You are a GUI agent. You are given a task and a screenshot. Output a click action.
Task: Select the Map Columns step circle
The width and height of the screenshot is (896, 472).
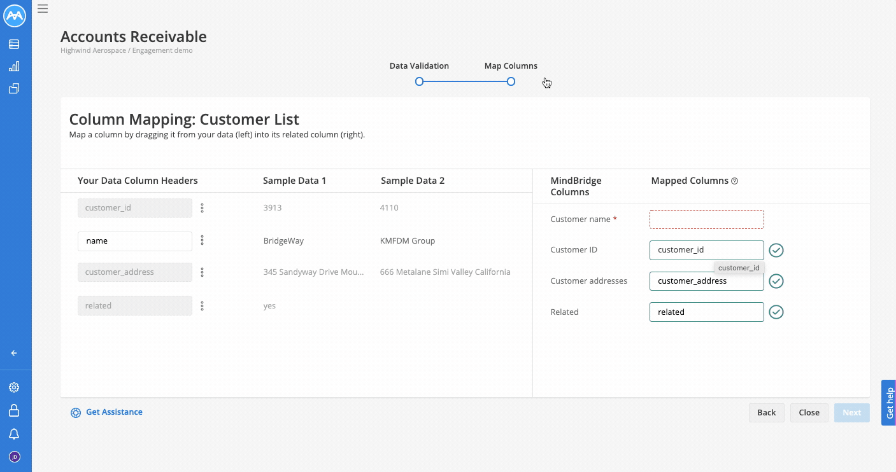pos(511,81)
